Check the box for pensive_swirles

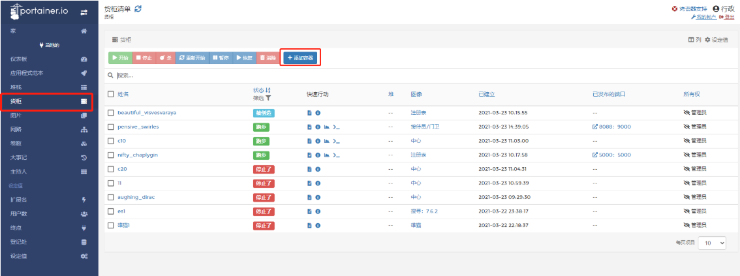[x=111, y=127]
